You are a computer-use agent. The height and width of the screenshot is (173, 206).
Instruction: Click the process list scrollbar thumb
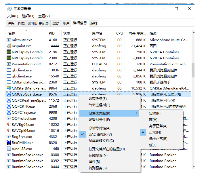pos(193,70)
